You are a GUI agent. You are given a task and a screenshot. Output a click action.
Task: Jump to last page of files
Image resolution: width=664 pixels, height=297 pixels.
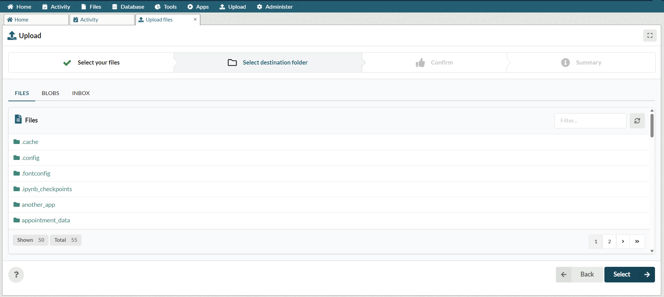coord(637,241)
